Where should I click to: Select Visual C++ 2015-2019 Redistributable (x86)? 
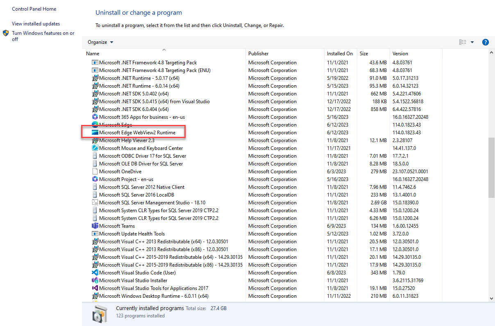point(262,265)
